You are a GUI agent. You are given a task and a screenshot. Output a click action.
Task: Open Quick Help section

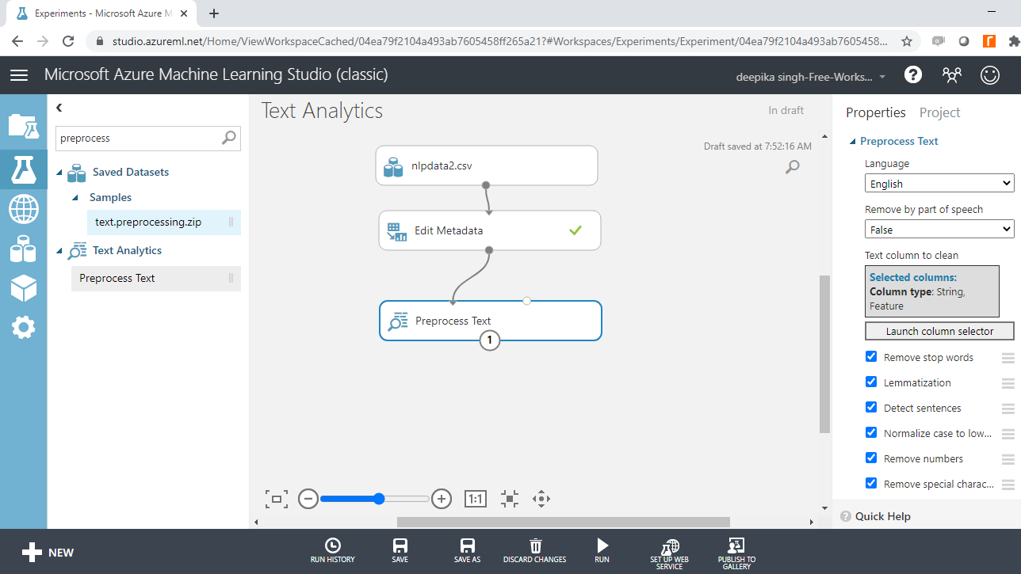pos(876,516)
